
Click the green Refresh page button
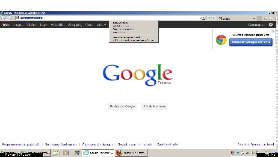point(209,18)
